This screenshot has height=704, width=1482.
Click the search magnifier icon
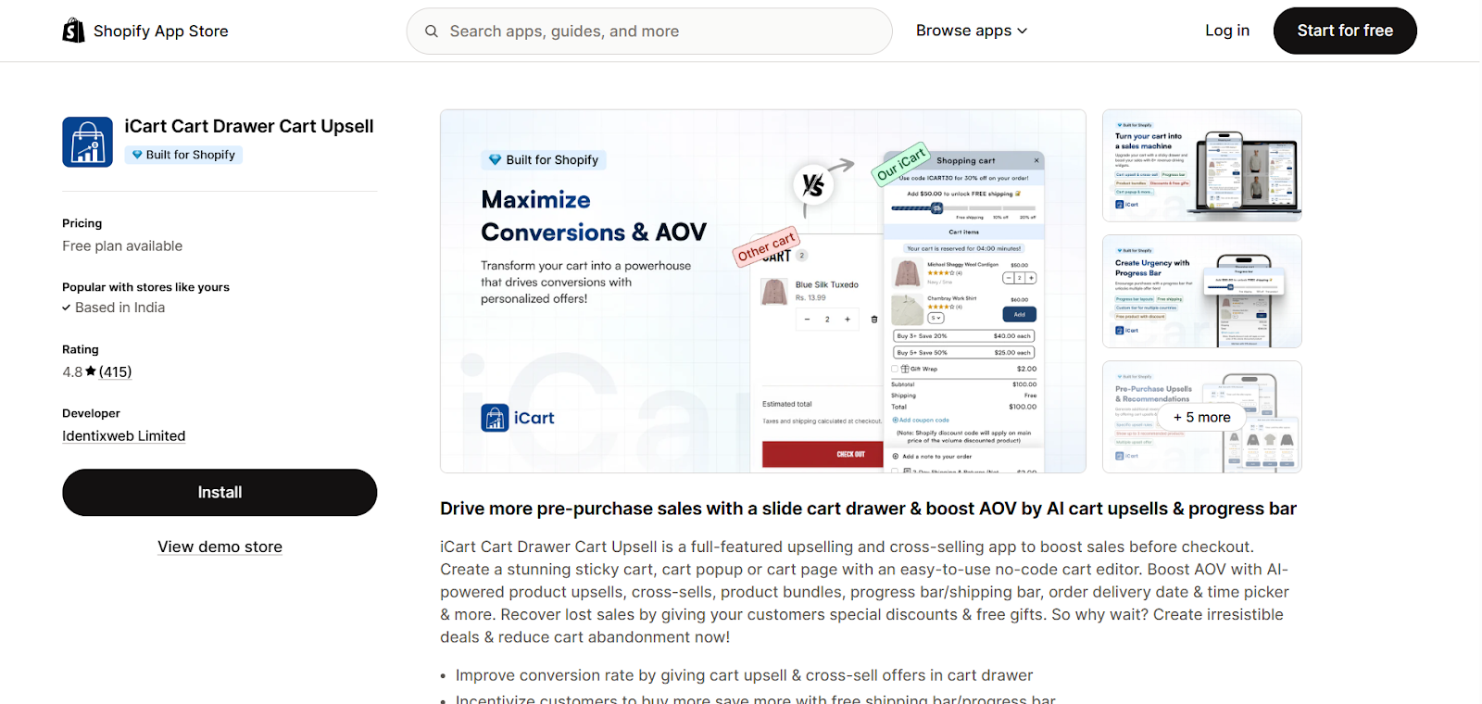pyautogui.click(x=432, y=31)
